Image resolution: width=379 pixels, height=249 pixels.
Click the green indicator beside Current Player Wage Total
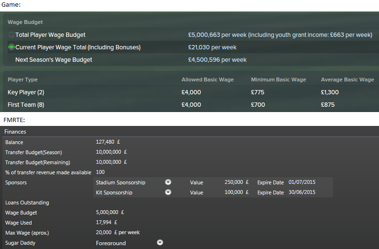[x=11, y=47]
